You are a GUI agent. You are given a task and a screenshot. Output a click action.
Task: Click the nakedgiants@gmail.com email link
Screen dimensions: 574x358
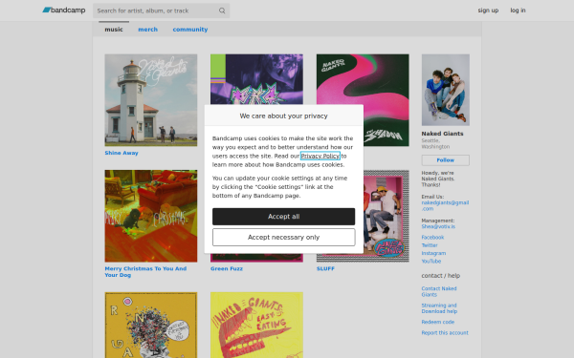pos(445,205)
